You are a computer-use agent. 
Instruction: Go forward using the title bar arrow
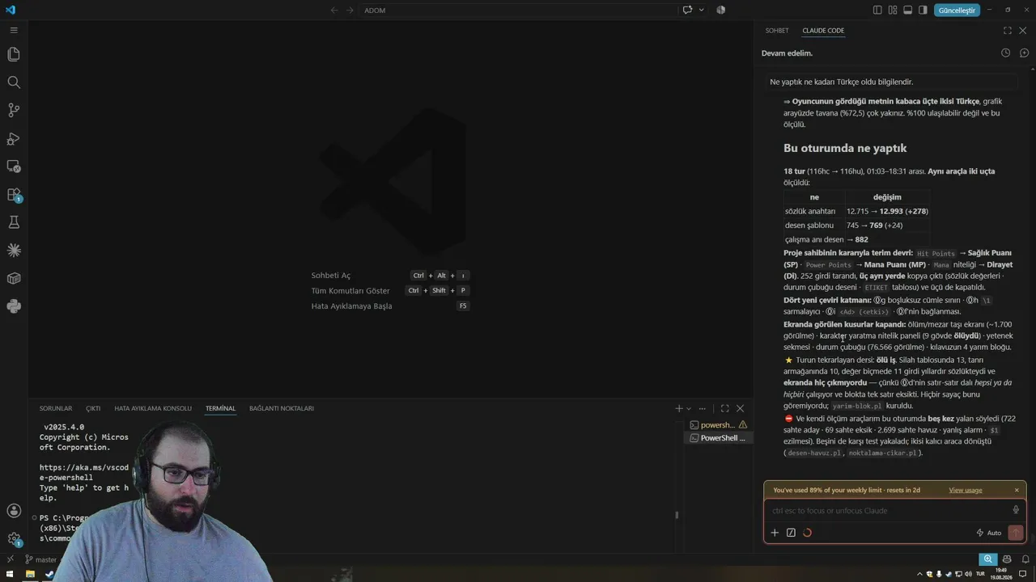coord(350,10)
